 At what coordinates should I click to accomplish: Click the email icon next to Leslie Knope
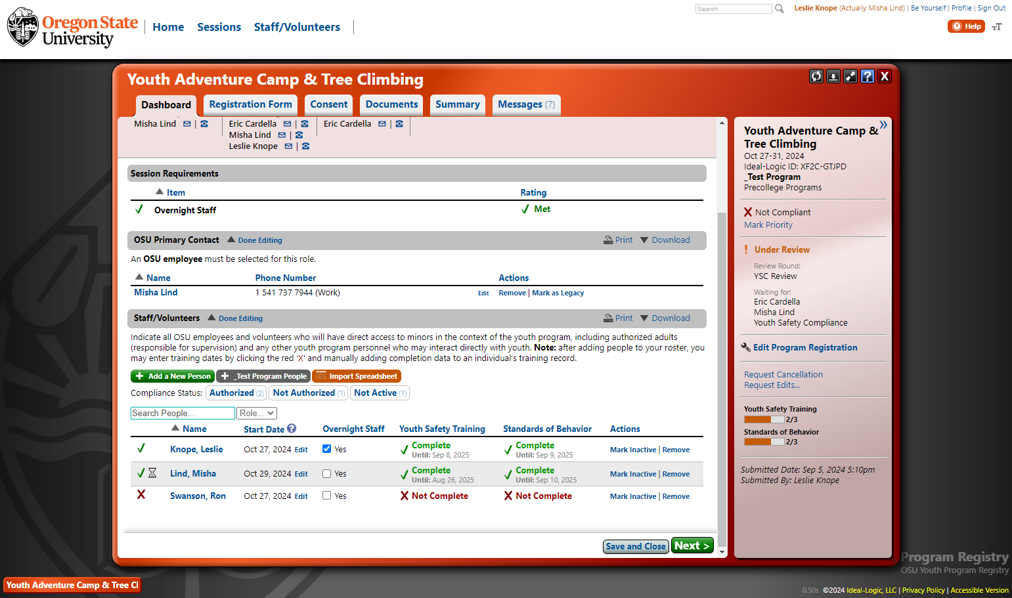288,146
